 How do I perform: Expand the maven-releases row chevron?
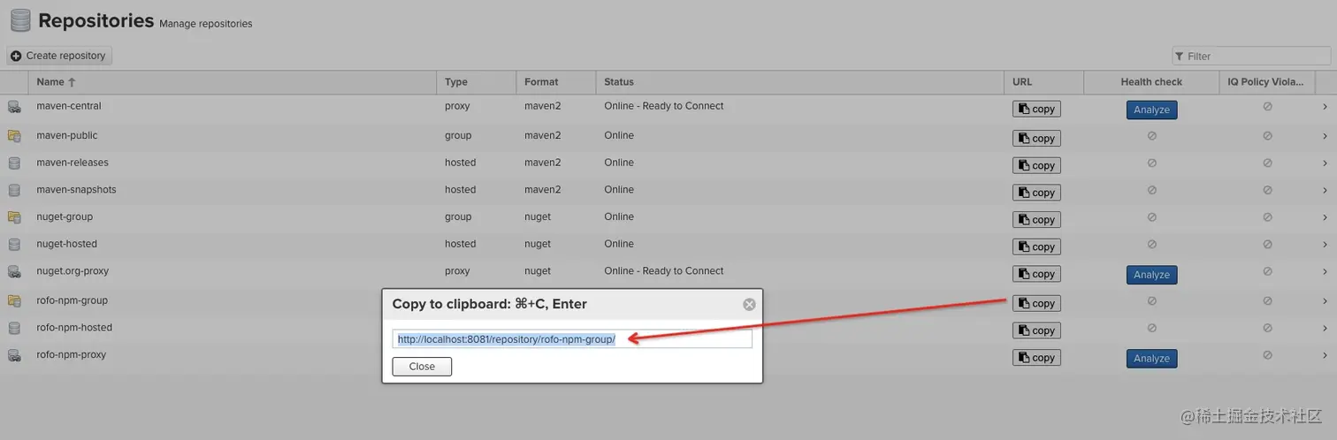[1325, 163]
